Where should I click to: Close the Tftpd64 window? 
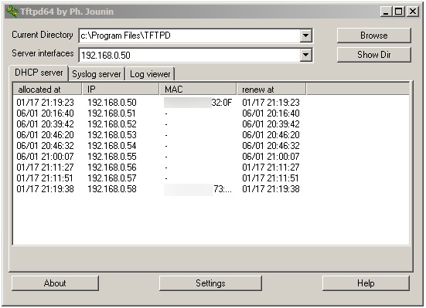413,12
